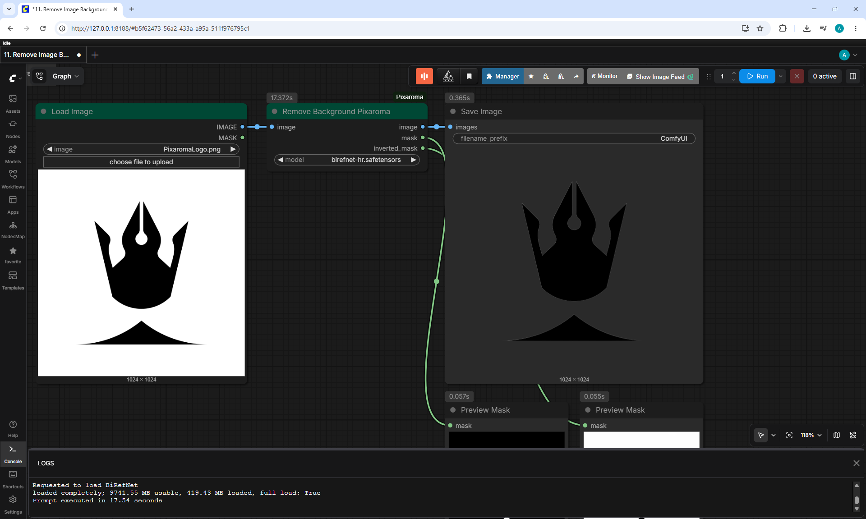The height and width of the screenshot is (519, 866).
Task: Open the Apps sidebar panel
Action: click(13, 205)
